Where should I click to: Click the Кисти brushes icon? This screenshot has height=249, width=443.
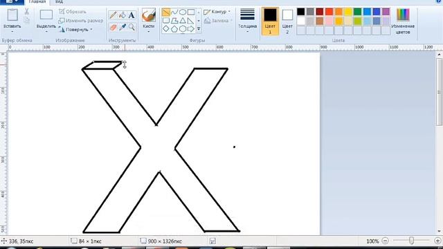pyautogui.click(x=149, y=15)
